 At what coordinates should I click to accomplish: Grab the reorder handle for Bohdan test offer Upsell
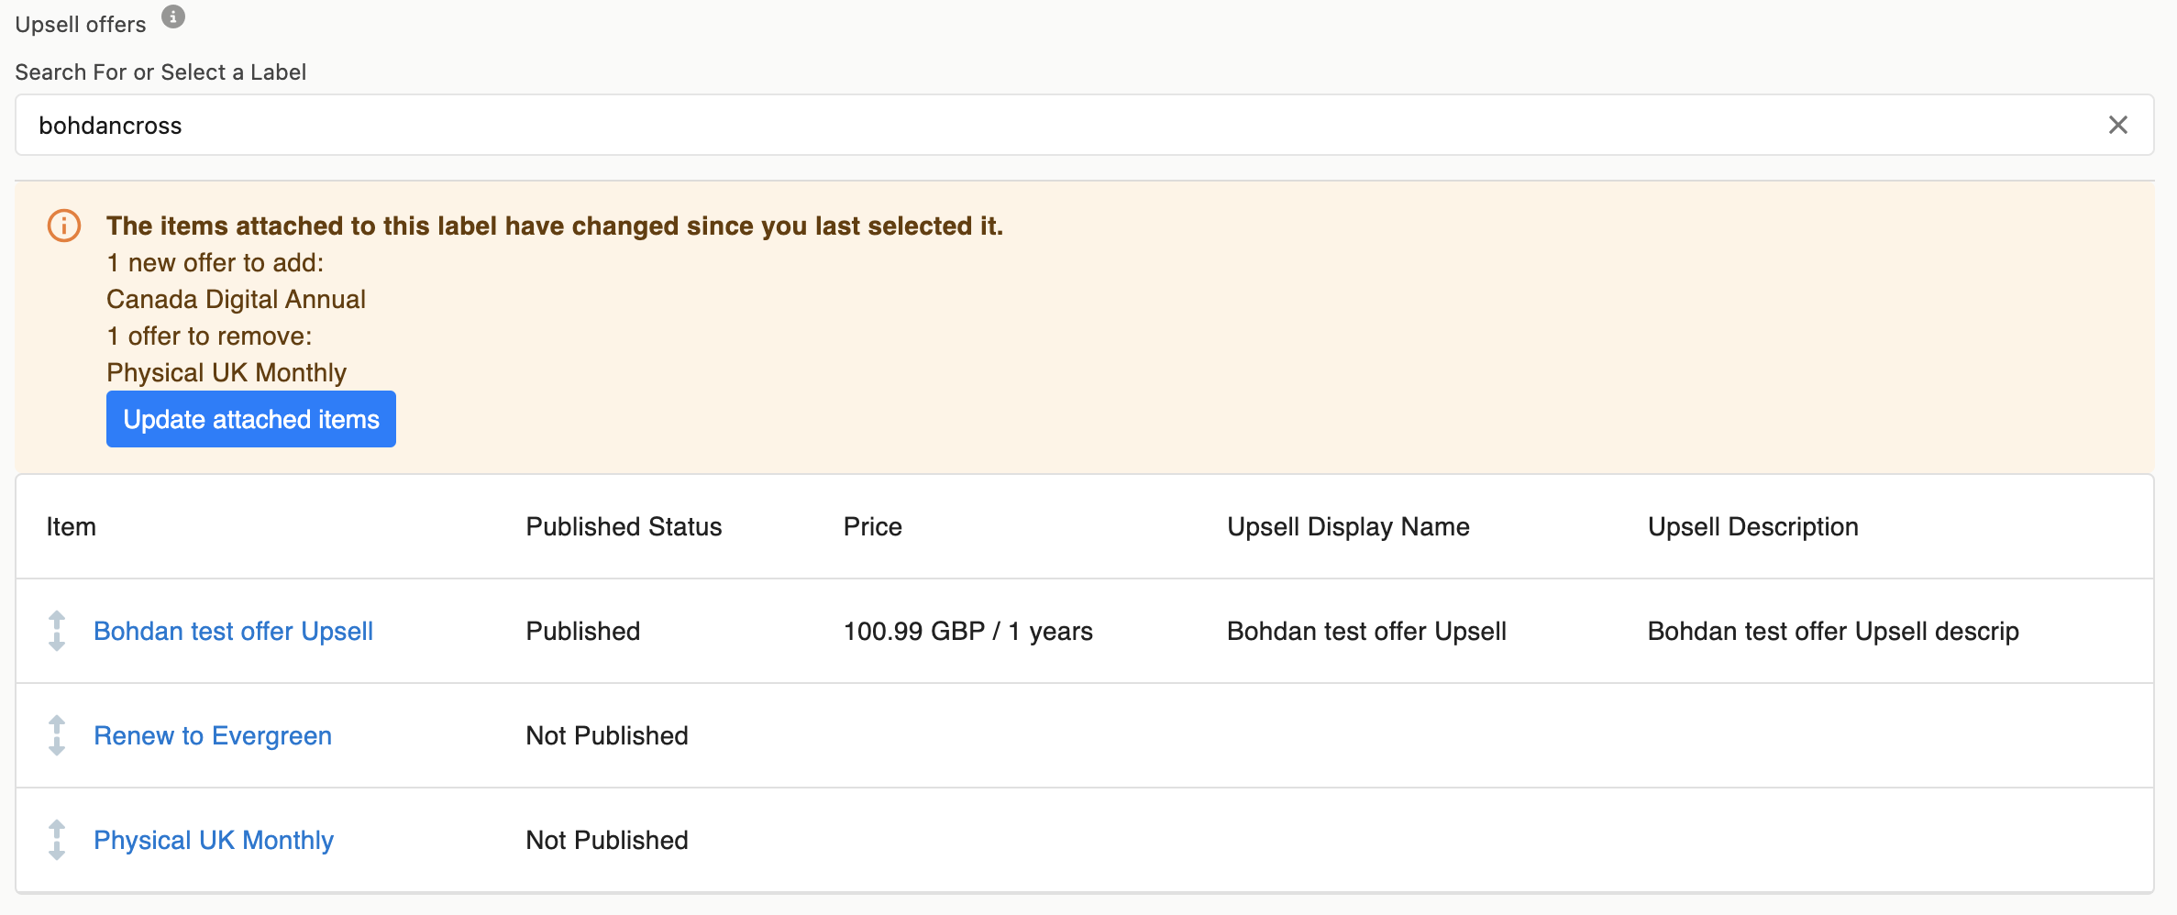[57, 631]
